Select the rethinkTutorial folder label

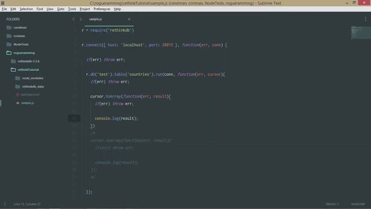(28, 70)
